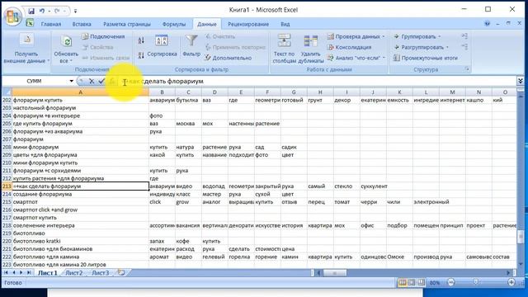Screen dimensions: 528x297
Task: Select the Данные ribbon tab
Action: tap(207, 24)
